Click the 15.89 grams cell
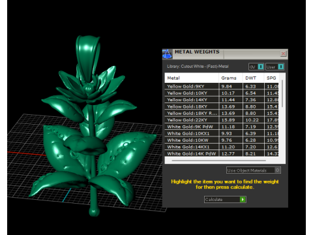Image resolution: width=313 pixels, height=235 pixels. [x=231, y=120]
